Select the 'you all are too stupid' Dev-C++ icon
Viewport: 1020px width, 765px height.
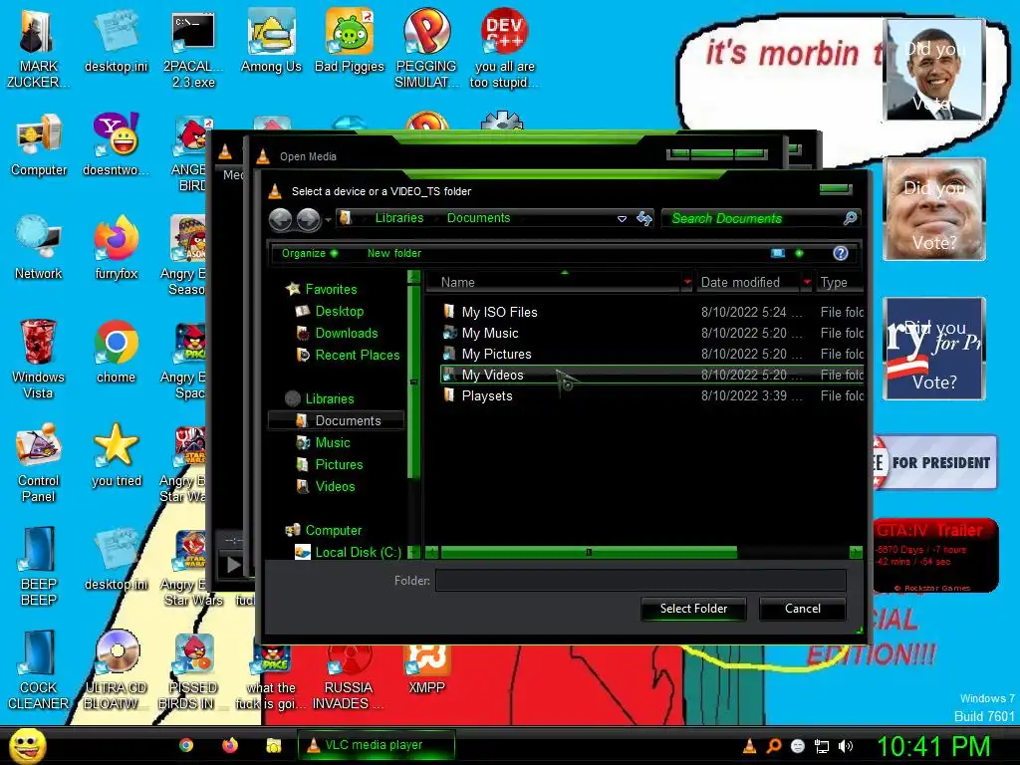tap(504, 49)
